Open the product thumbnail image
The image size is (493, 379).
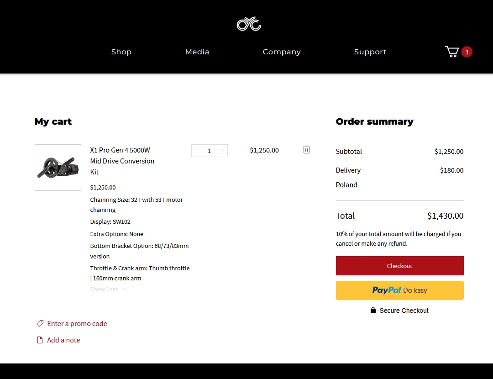click(58, 168)
